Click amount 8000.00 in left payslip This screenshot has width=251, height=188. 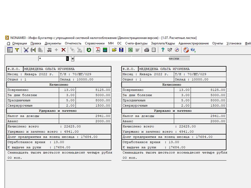pyautogui.click(x=103, y=100)
